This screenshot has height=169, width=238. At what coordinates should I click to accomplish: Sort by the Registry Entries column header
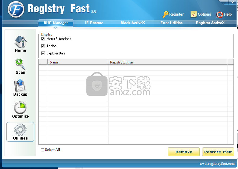tap(168, 62)
